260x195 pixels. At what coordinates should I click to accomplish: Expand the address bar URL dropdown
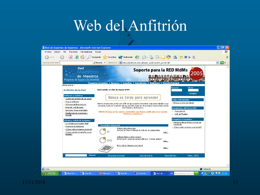click(217, 63)
